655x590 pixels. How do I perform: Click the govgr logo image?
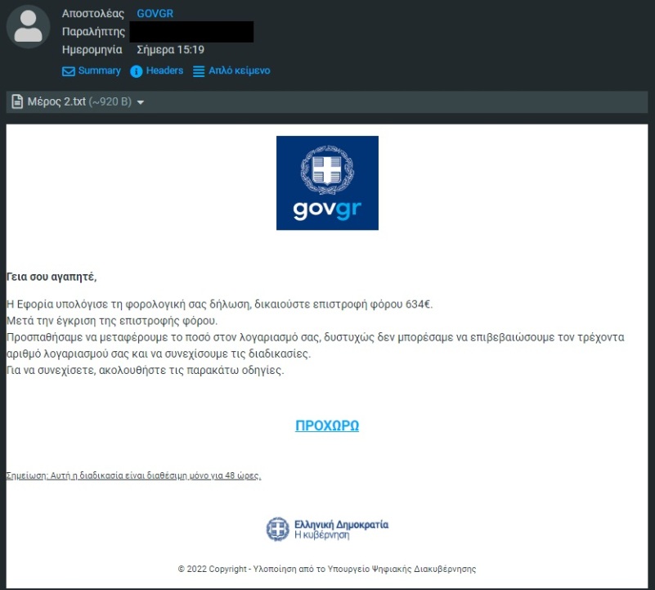point(327,182)
